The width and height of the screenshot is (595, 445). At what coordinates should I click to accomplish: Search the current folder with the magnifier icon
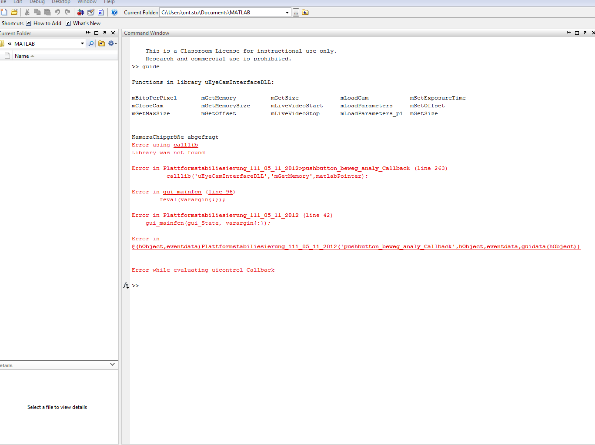click(91, 43)
